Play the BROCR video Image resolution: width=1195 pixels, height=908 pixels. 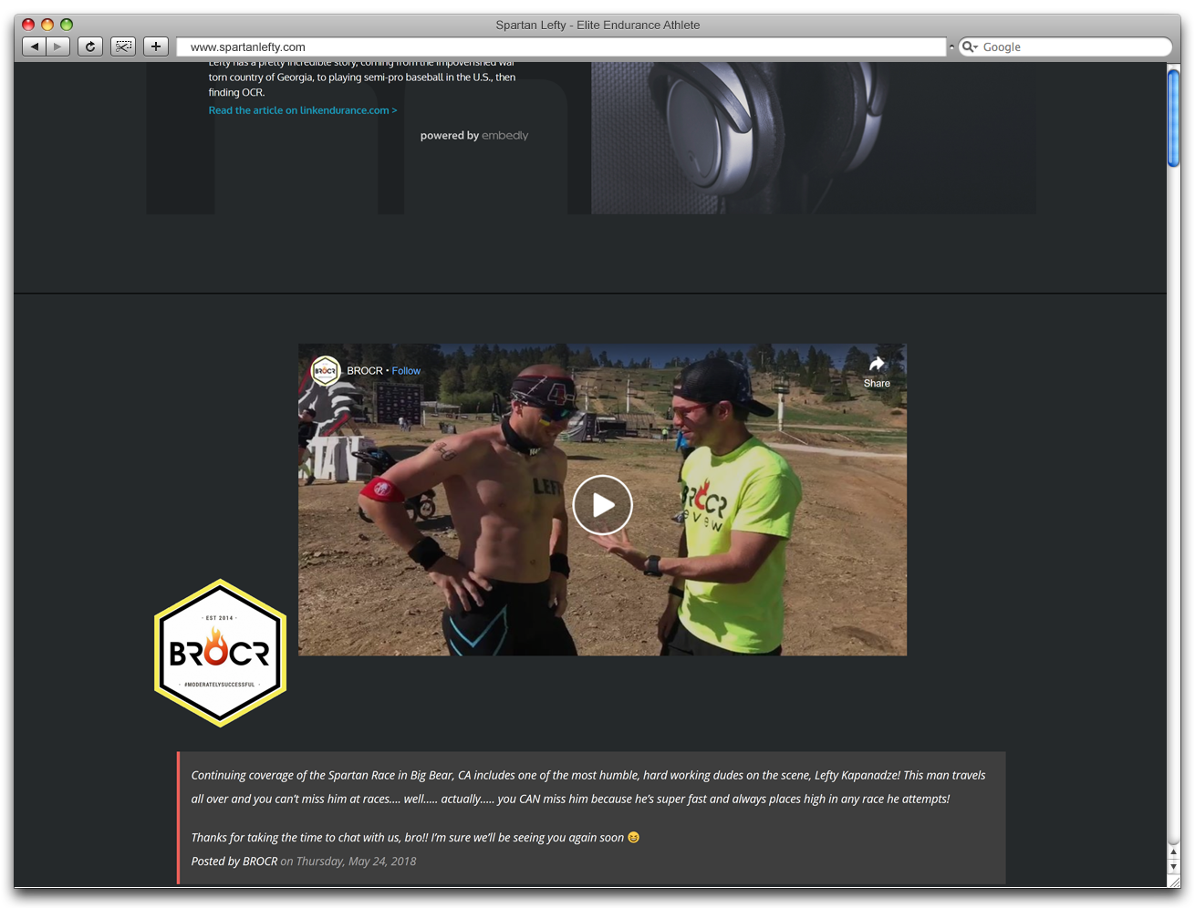pos(602,504)
